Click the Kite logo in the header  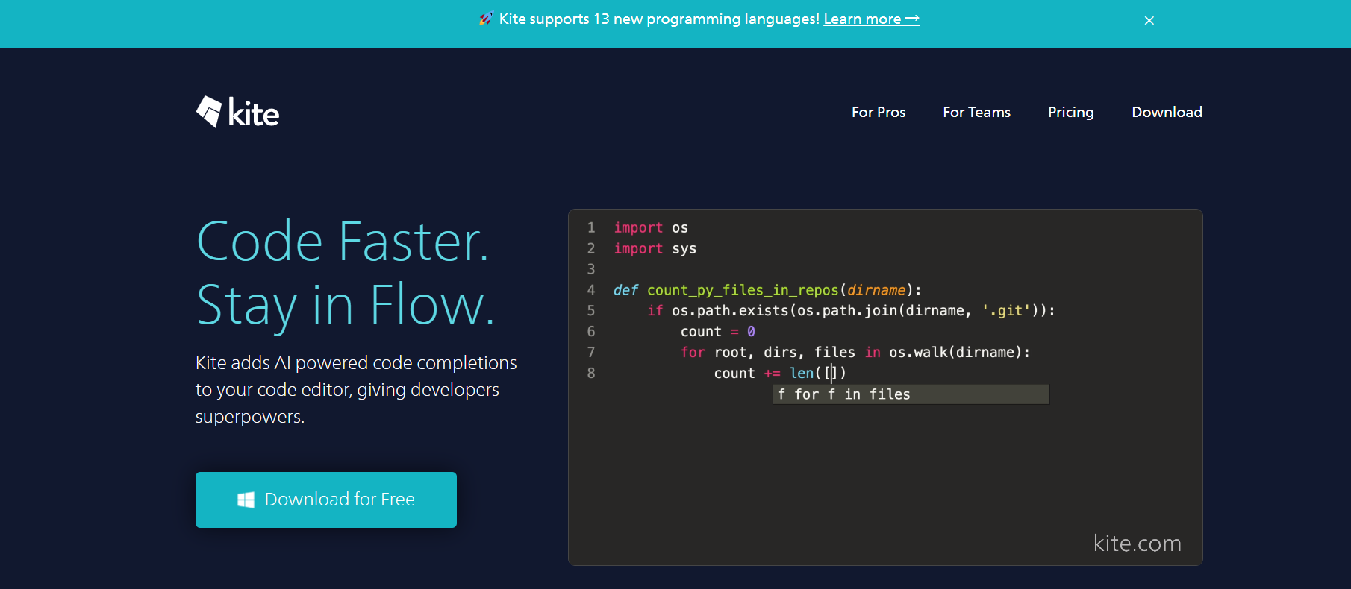237,113
